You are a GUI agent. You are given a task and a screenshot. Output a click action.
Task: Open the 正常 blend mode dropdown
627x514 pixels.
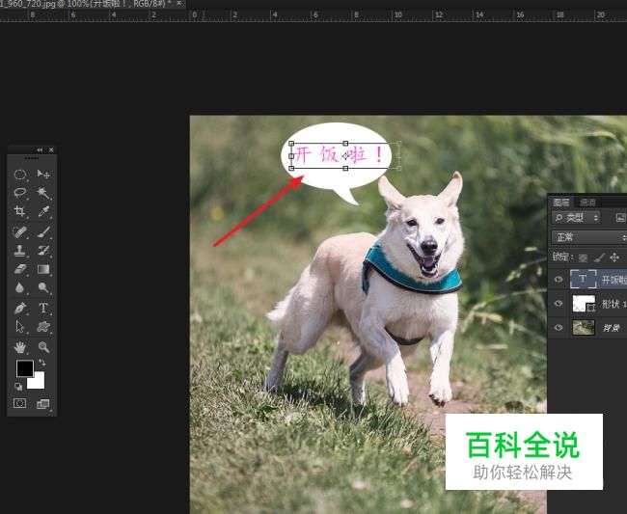589,237
